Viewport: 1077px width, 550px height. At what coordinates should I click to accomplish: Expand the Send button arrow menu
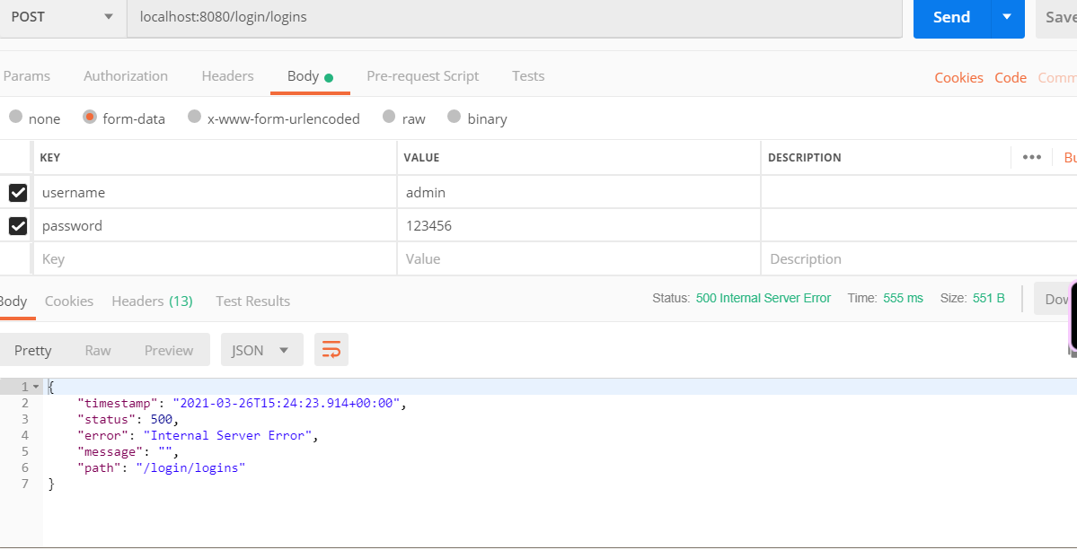click(x=1008, y=17)
